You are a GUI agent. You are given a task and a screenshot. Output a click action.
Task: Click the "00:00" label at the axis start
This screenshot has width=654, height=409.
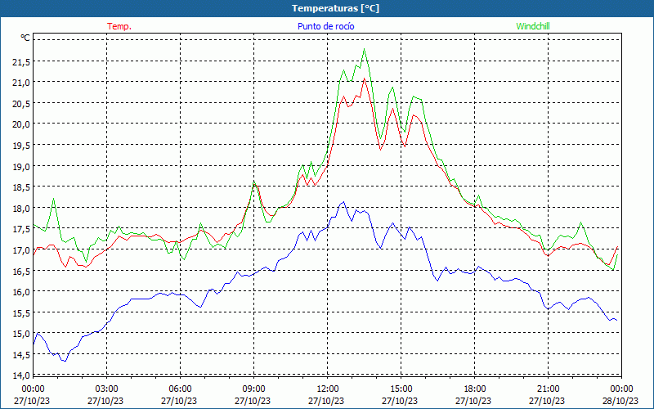(x=33, y=389)
